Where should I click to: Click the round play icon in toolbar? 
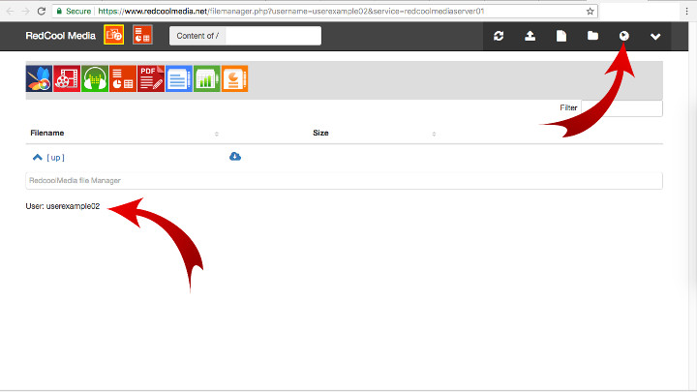point(623,36)
